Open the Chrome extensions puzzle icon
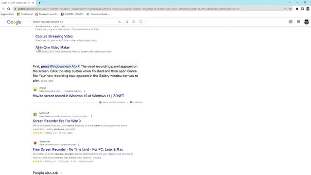 (x=297, y=9)
